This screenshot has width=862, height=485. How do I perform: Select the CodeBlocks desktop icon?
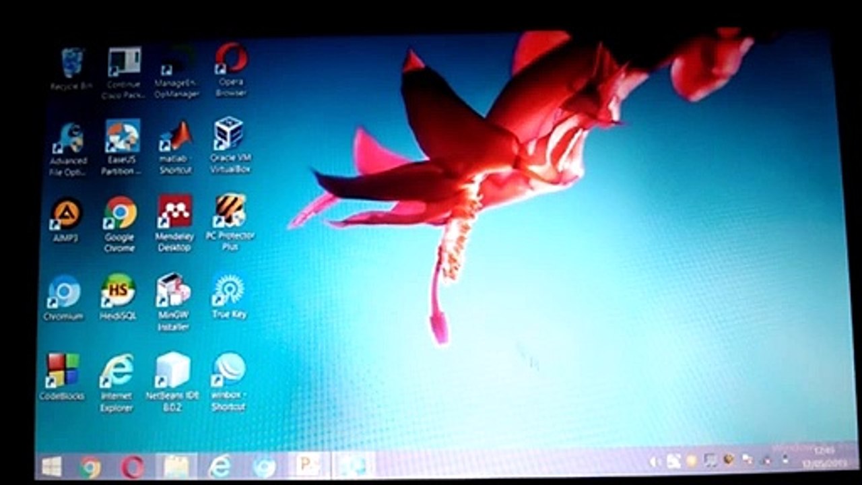tap(62, 377)
